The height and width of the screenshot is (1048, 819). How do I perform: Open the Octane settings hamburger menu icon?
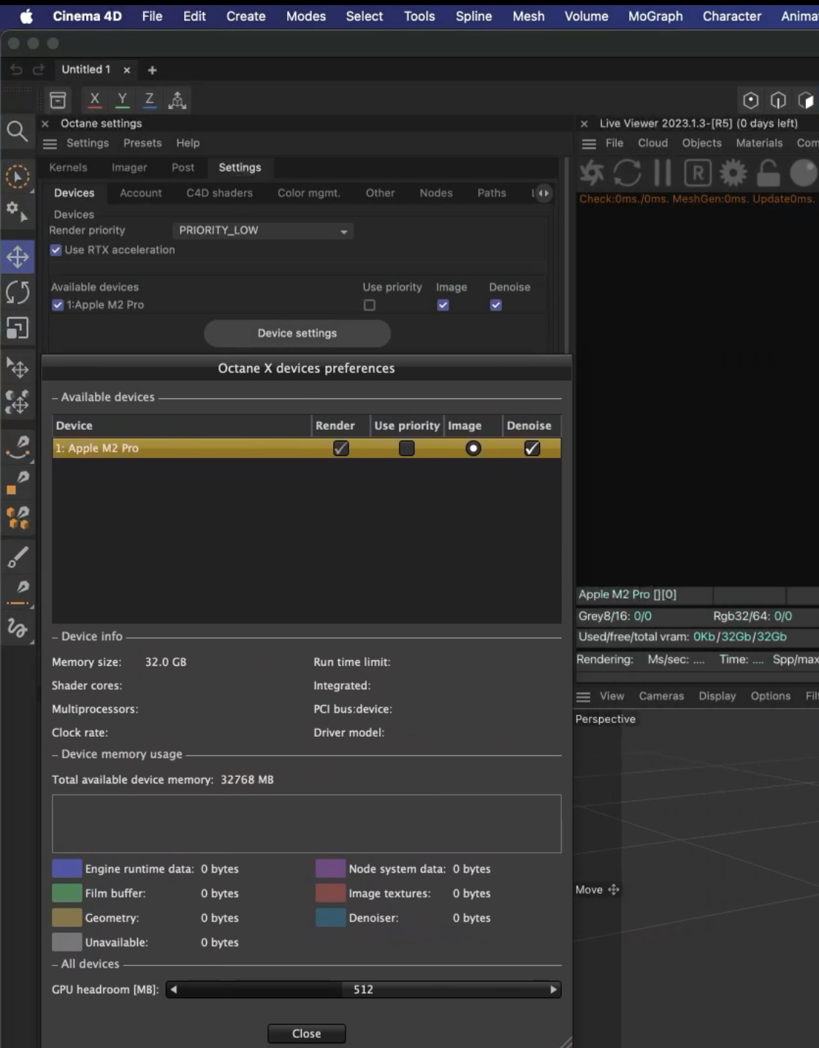coord(50,144)
